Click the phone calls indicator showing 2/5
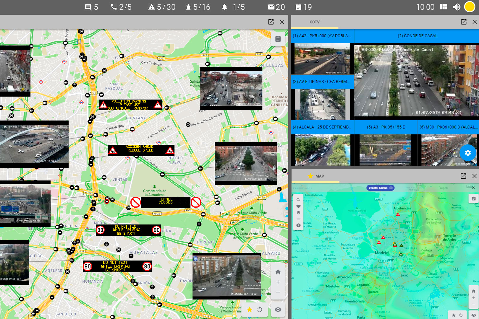 [x=121, y=7]
